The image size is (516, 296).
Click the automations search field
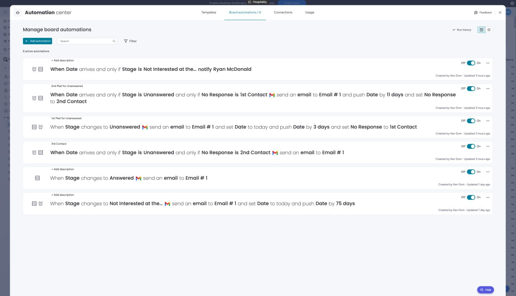[85, 41]
